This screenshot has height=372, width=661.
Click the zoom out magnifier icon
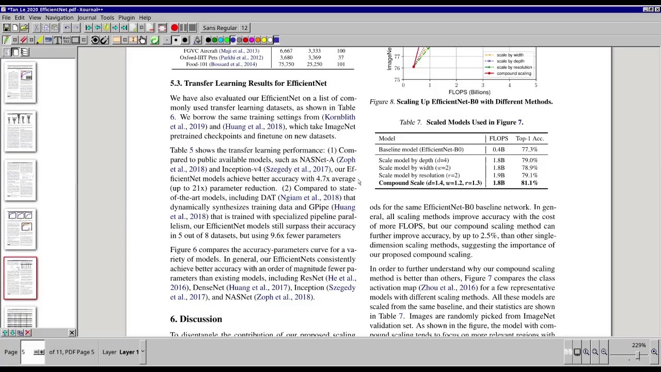pos(604,352)
